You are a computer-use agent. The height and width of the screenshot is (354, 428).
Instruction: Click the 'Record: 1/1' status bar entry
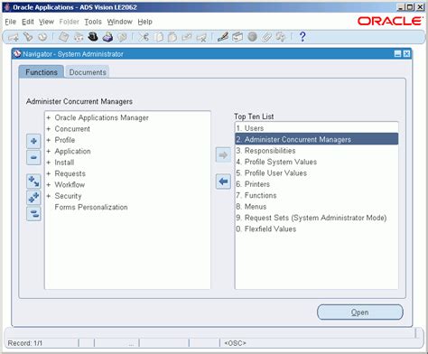point(25,343)
